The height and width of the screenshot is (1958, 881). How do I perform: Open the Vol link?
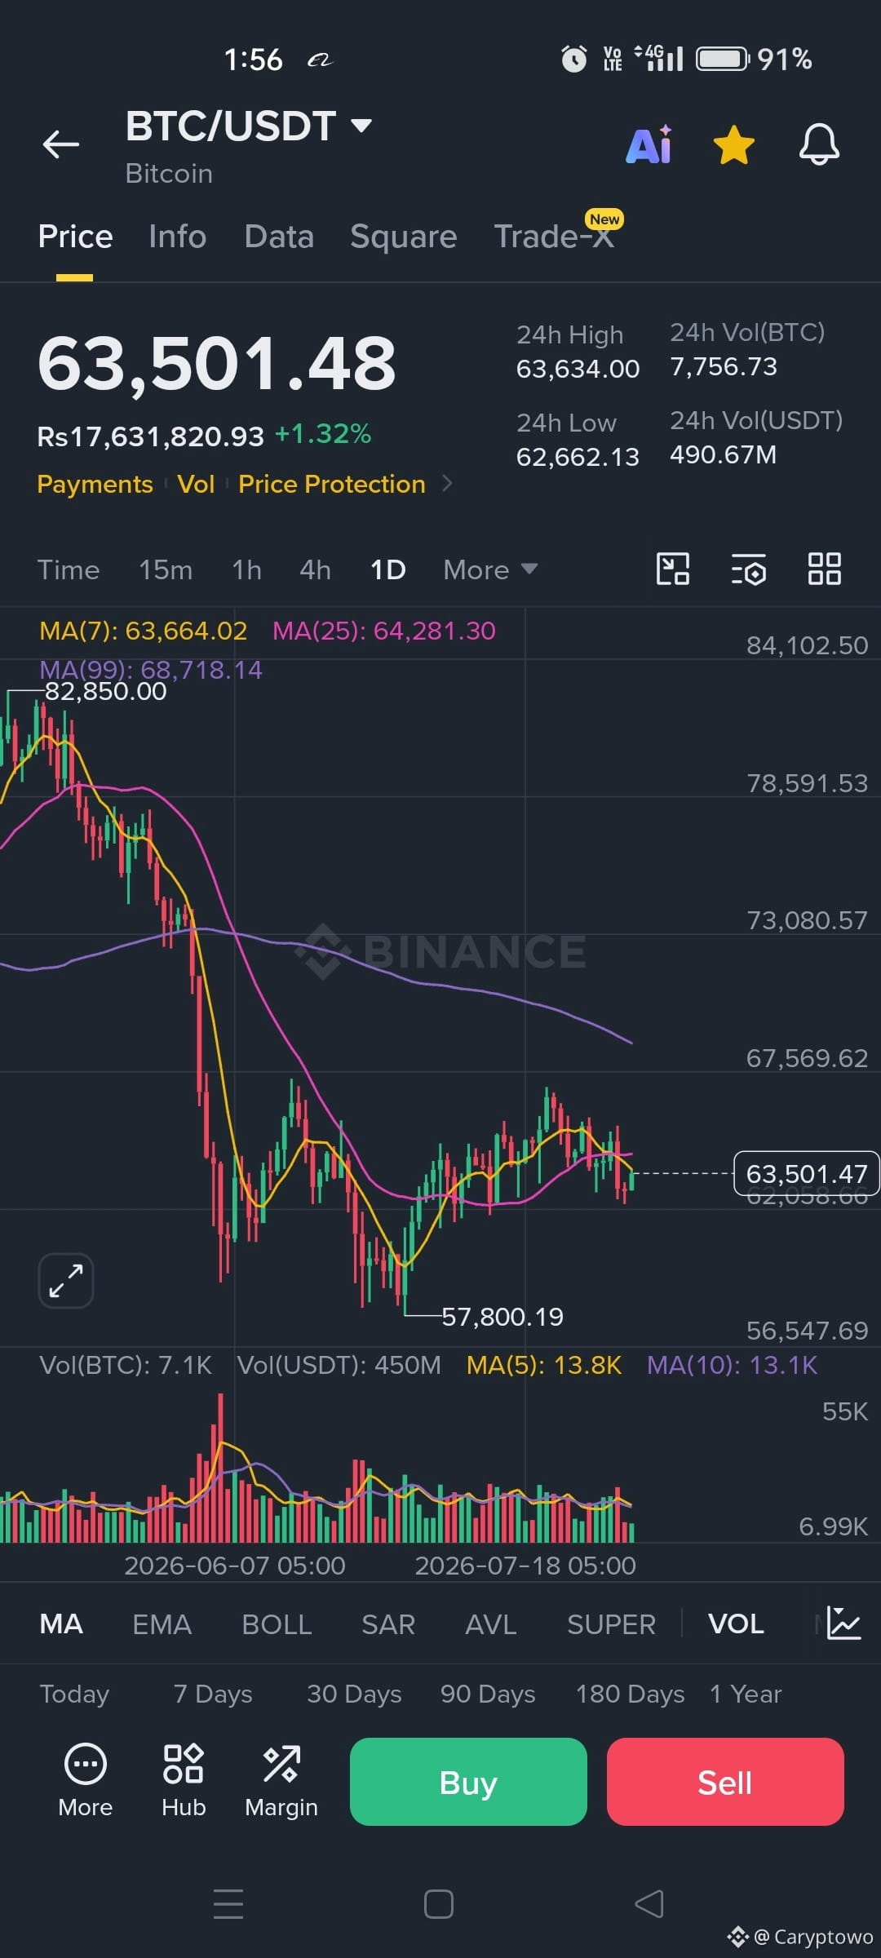click(196, 484)
